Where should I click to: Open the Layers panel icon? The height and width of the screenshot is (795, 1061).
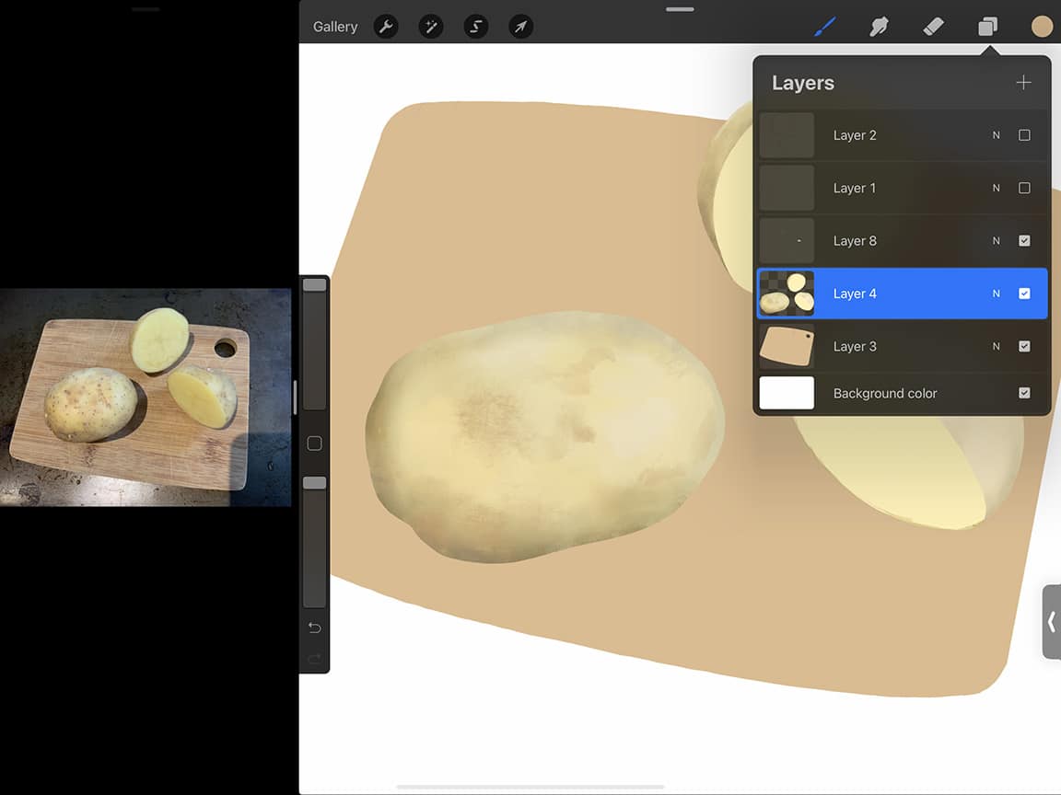[x=987, y=26]
